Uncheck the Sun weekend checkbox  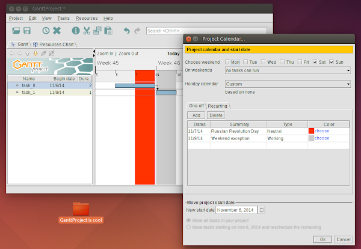(332, 62)
